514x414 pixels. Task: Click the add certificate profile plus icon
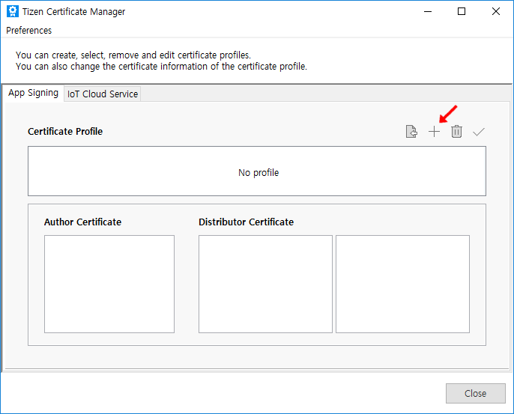point(434,132)
